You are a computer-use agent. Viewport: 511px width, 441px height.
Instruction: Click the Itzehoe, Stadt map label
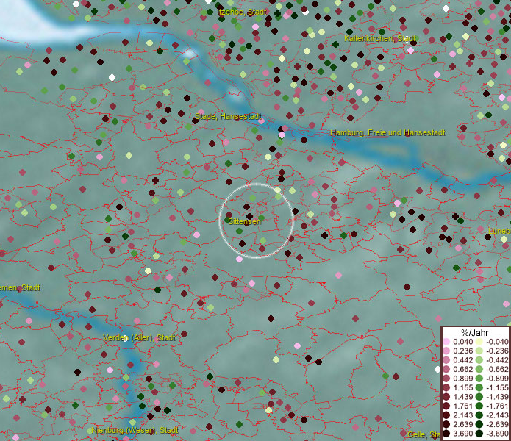tap(242, 12)
